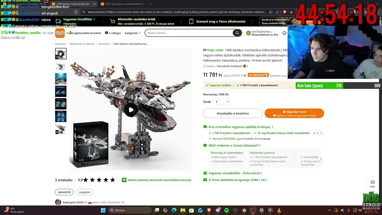Open the Darab quantity dropdown
This screenshot has width=382, height=215.
(221, 102)
